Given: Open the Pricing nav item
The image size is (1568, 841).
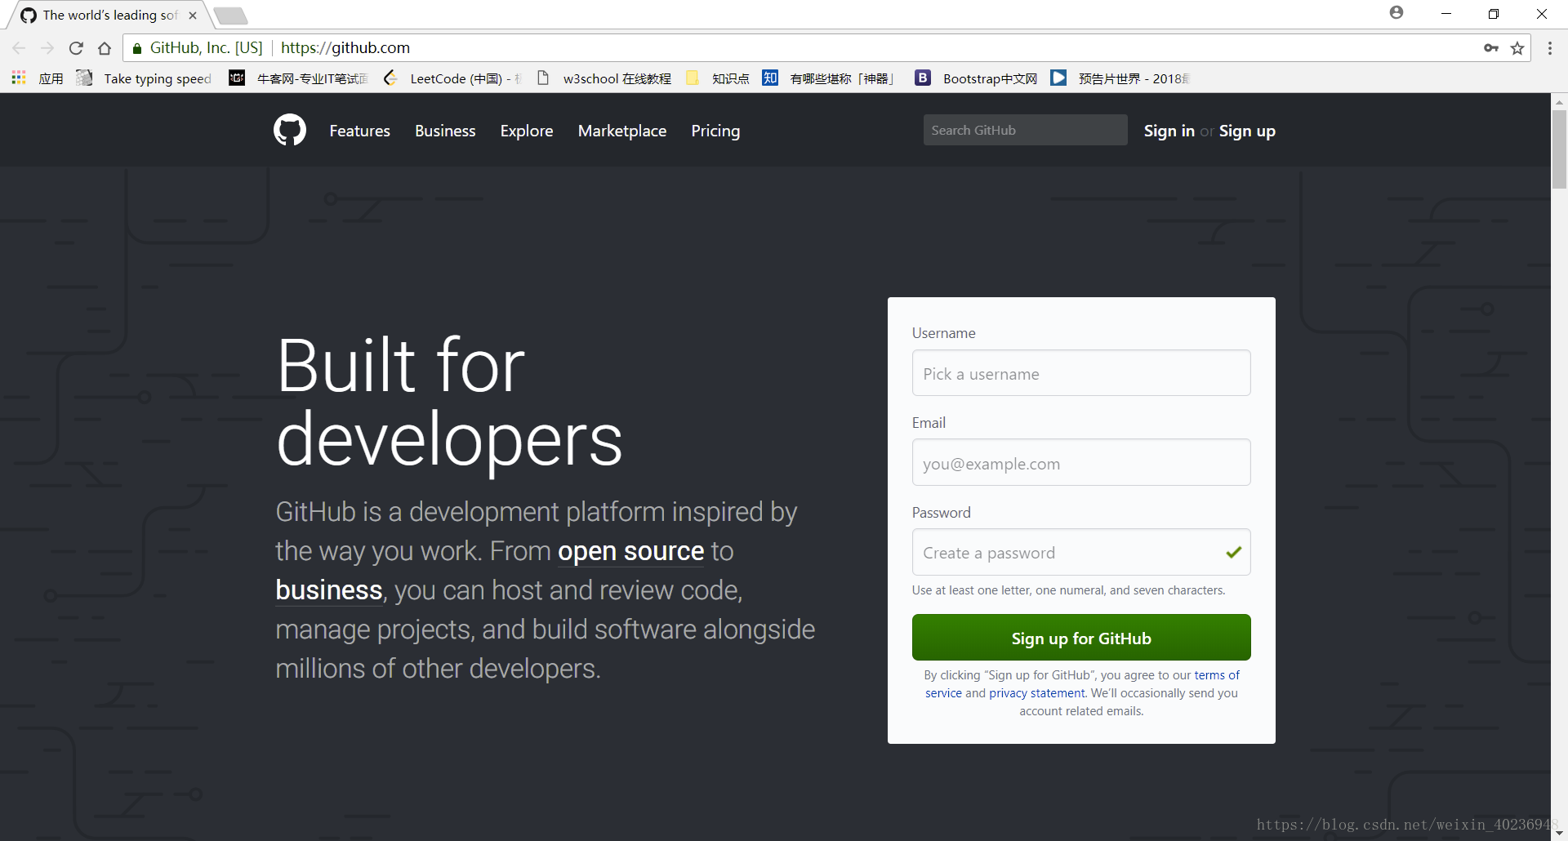Looking at the screenshot, I should [x=715, y=131].
